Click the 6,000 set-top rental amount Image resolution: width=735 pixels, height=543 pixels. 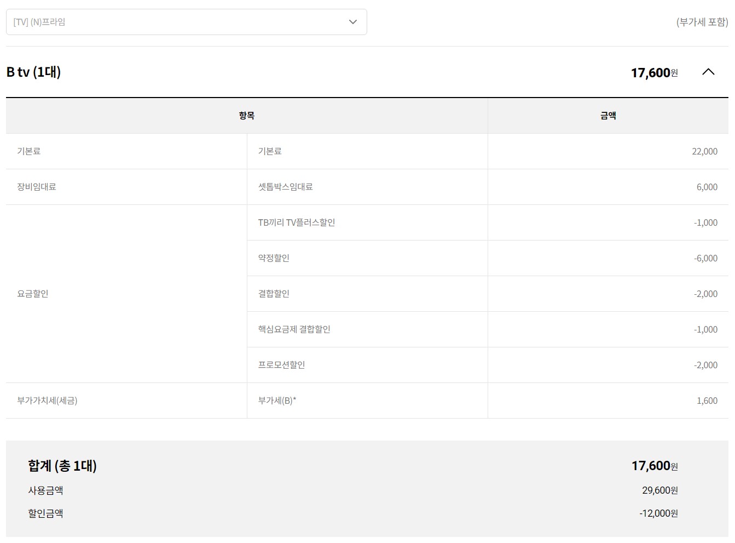[707, 187]
